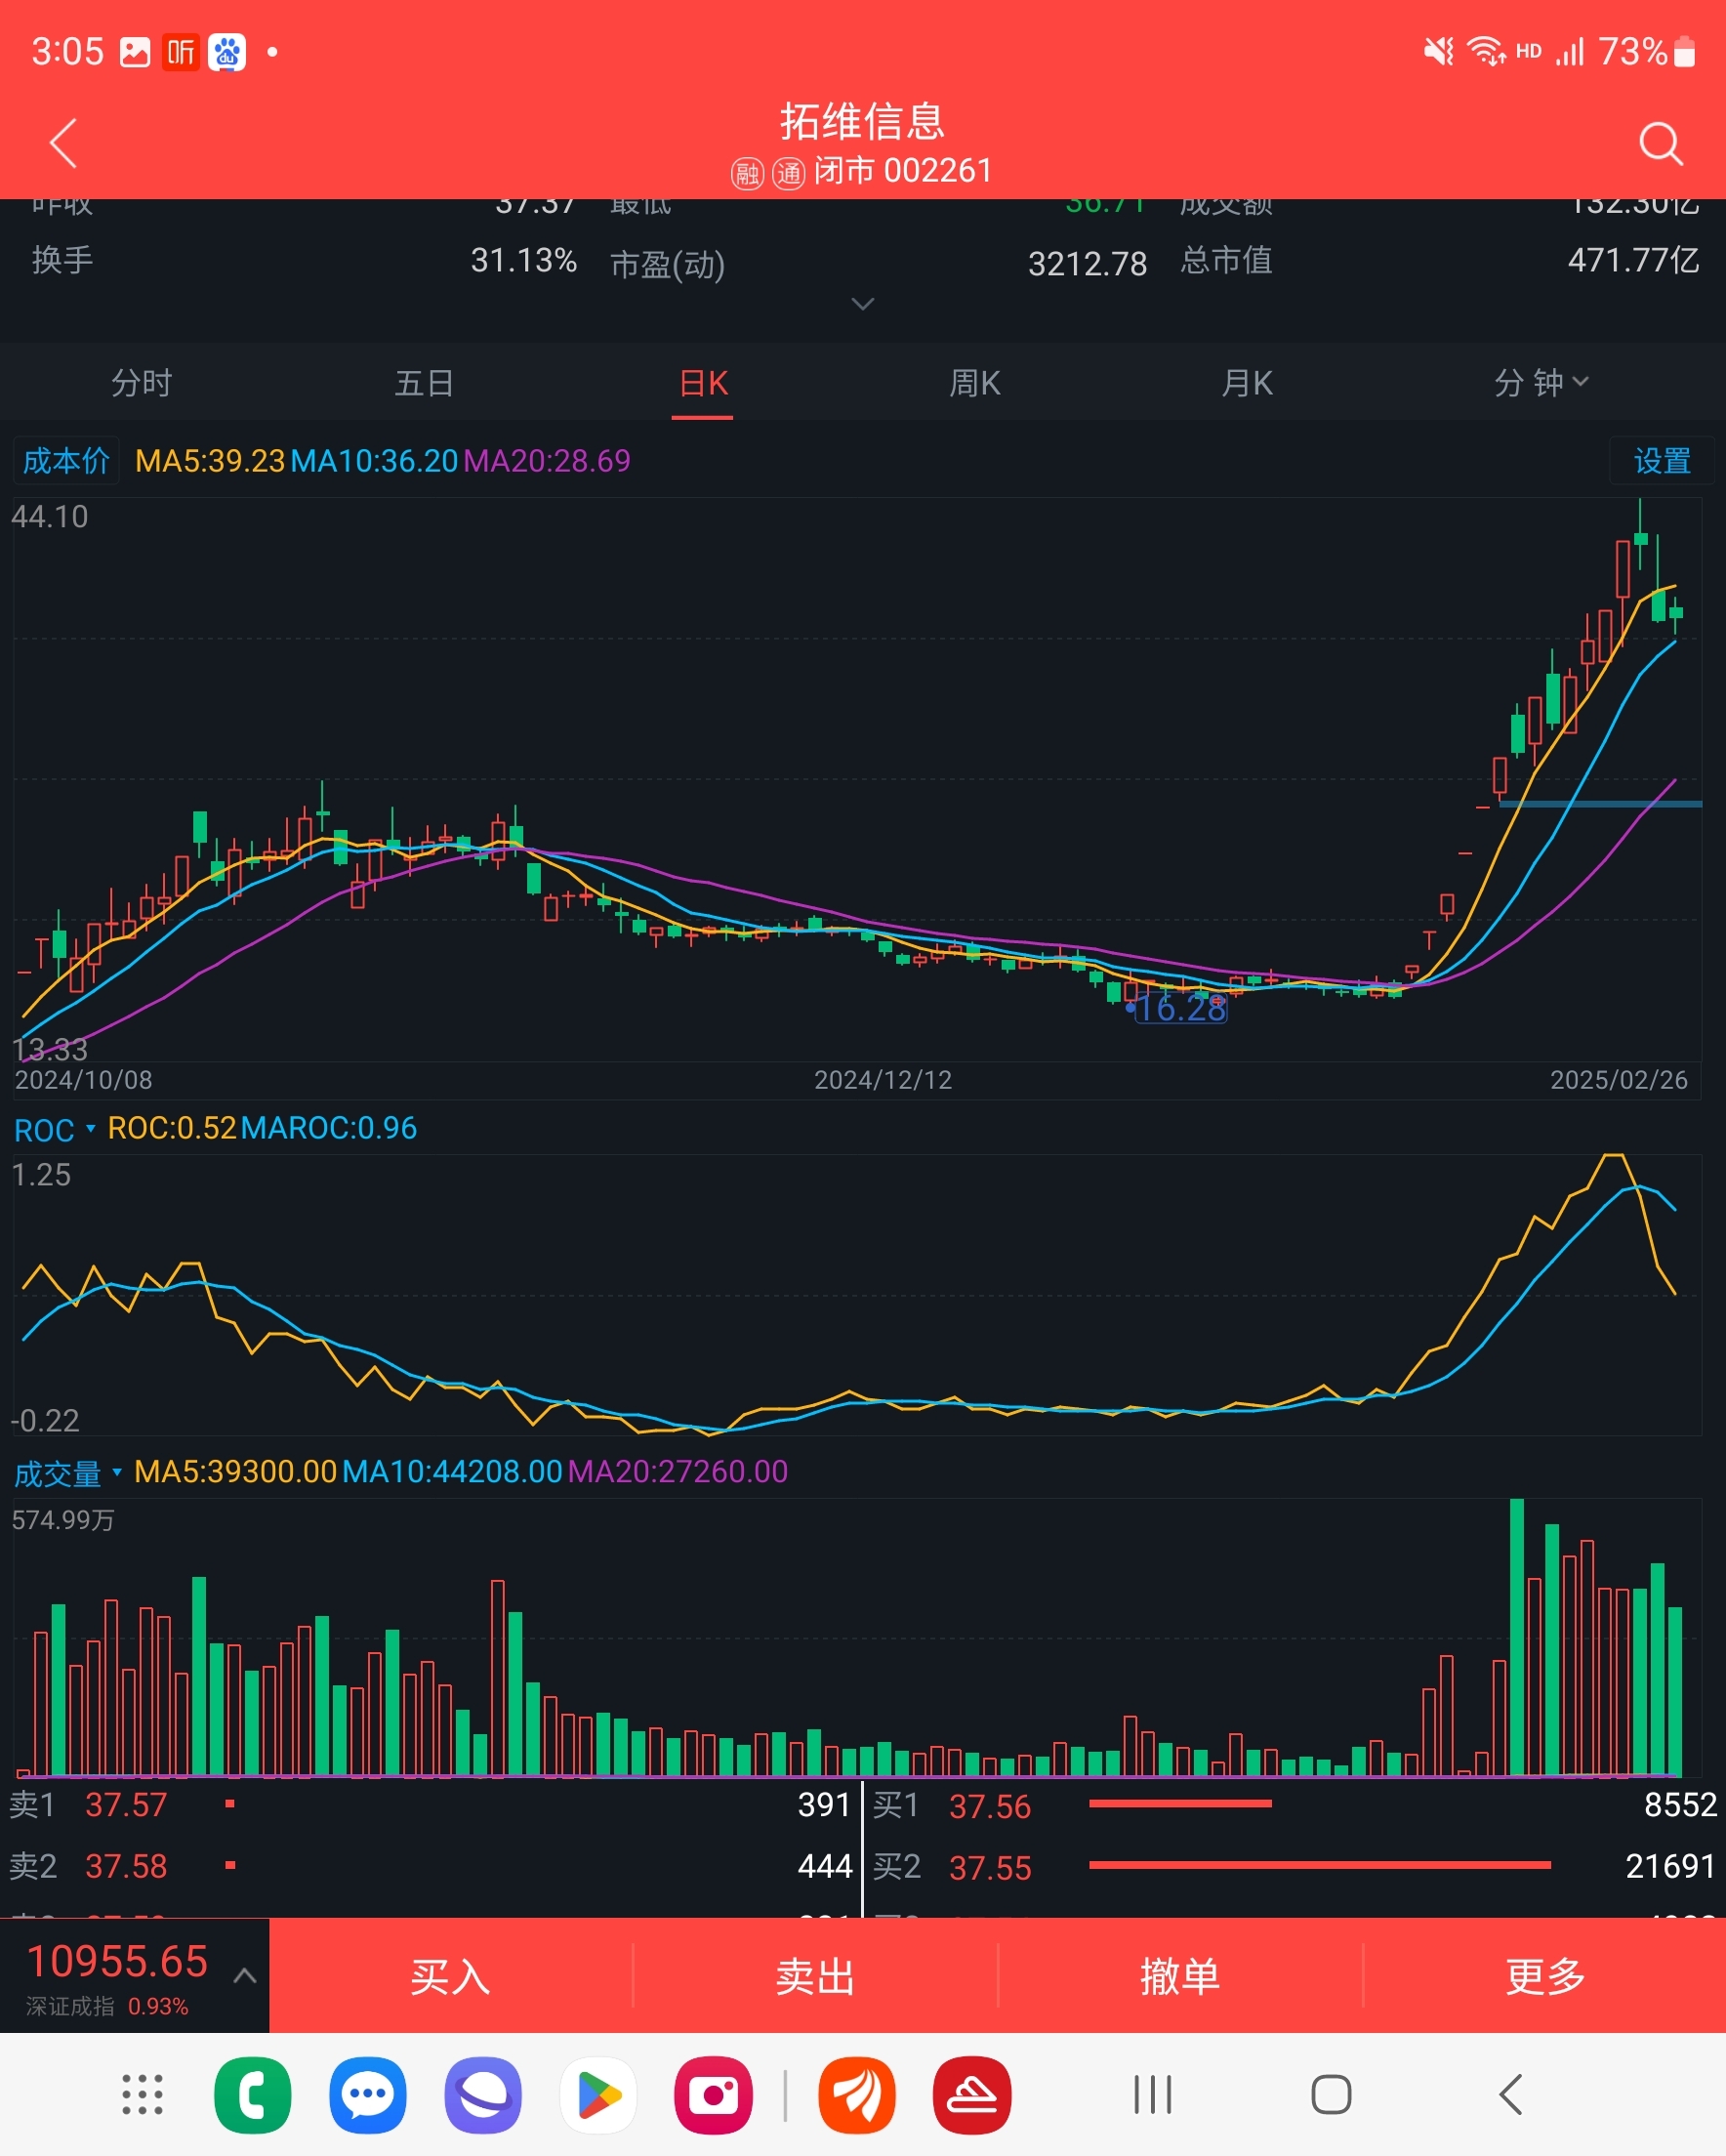Switch to 分时 chart tab
Image resolution: width=1726 pixels, height=2156 pixels.
[141, 383]
